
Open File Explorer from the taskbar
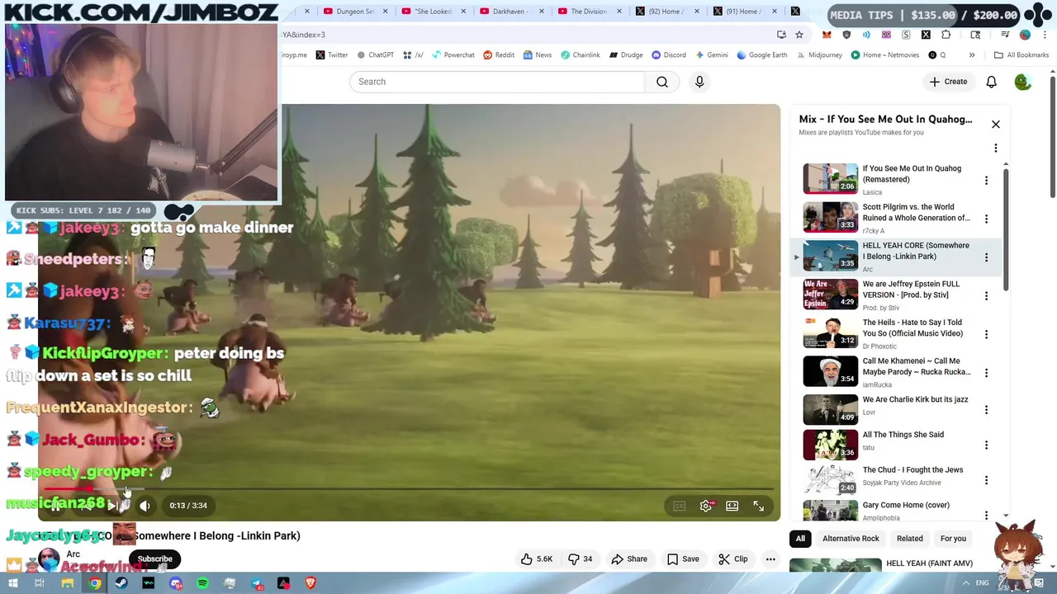click(68, 583)
